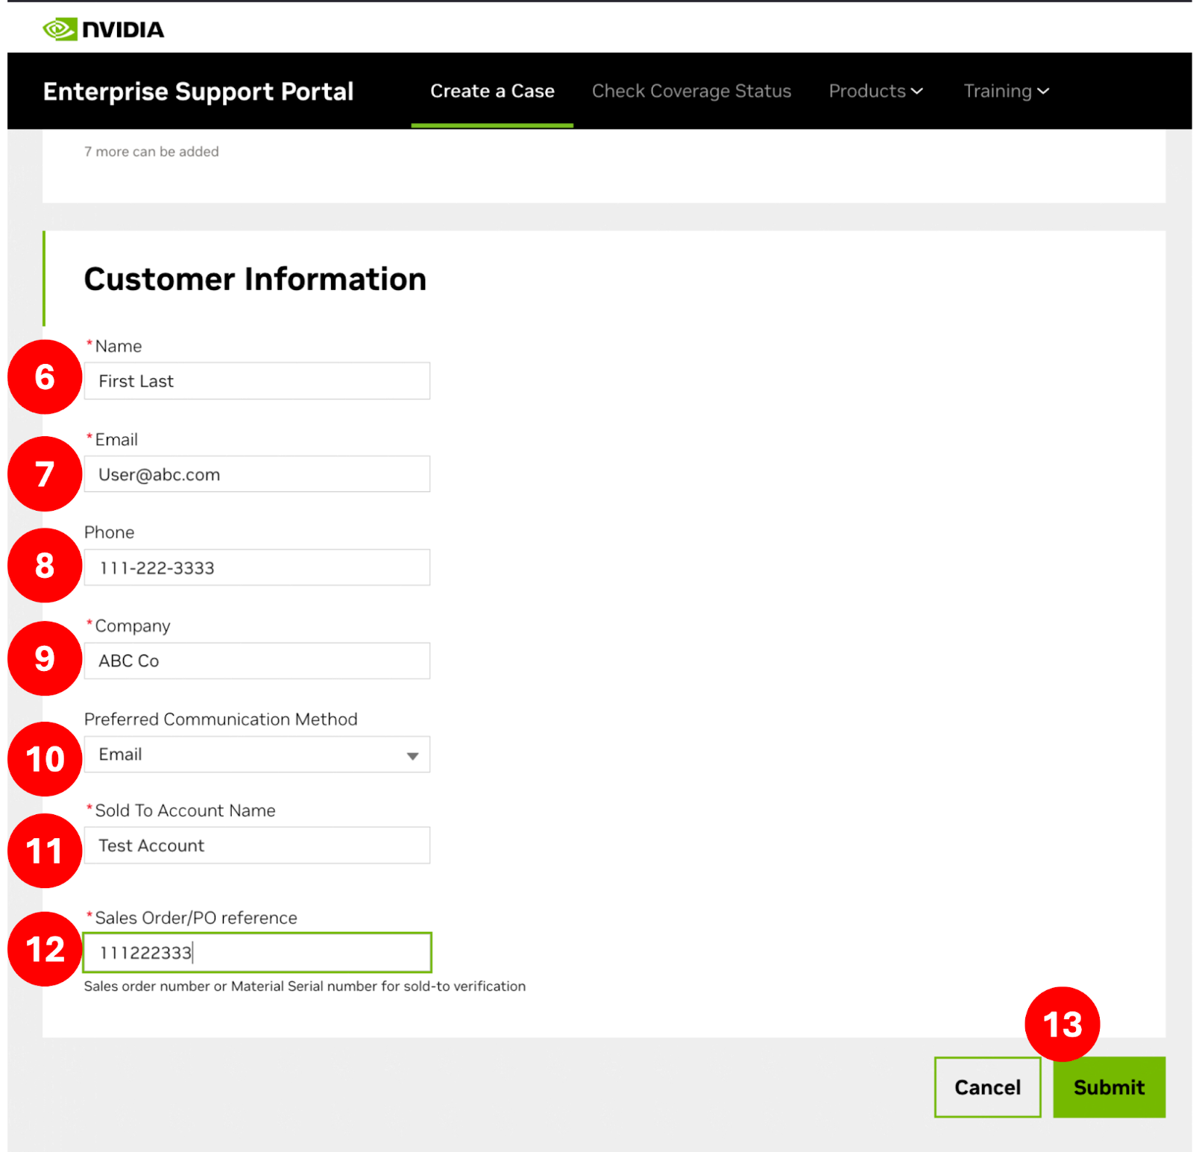Focus the Sold To Account Name field
1193x1152 pixels.
256,846
